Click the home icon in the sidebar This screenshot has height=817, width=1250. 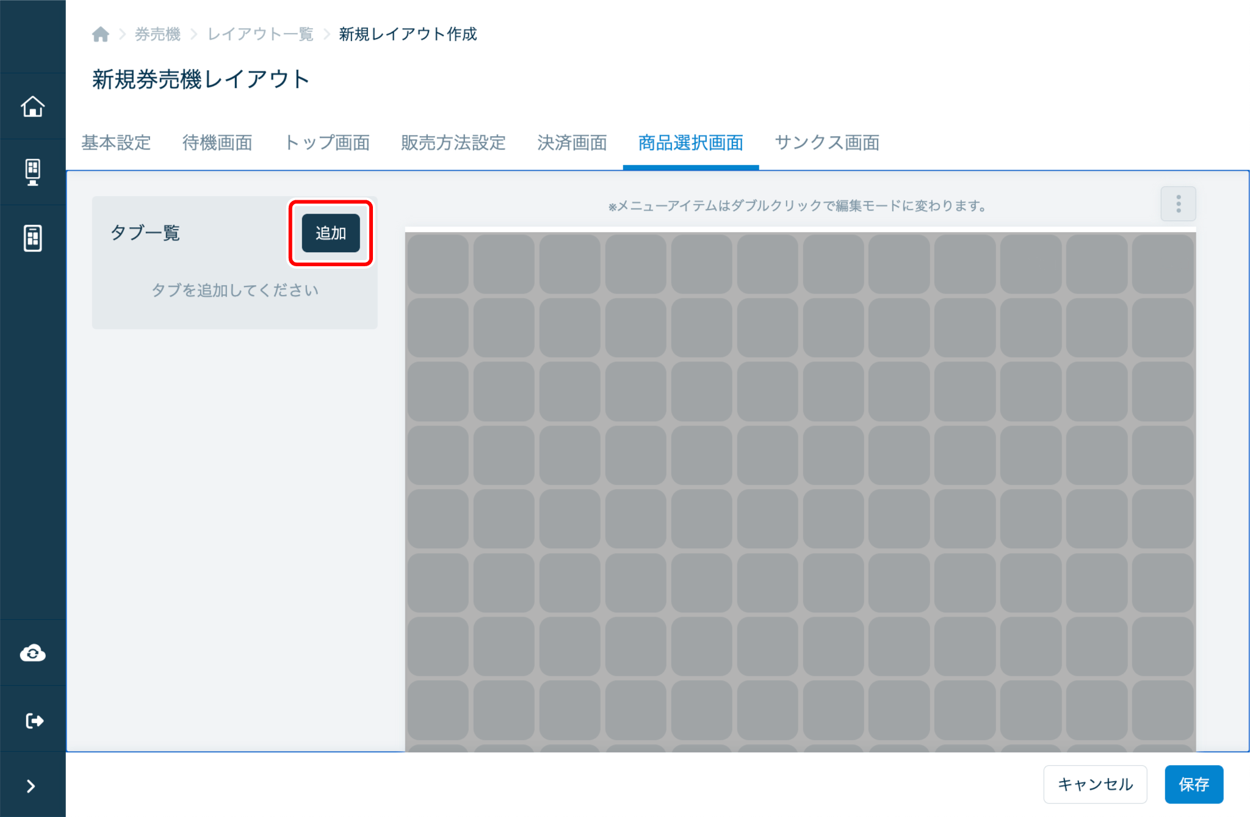point(32,106)
